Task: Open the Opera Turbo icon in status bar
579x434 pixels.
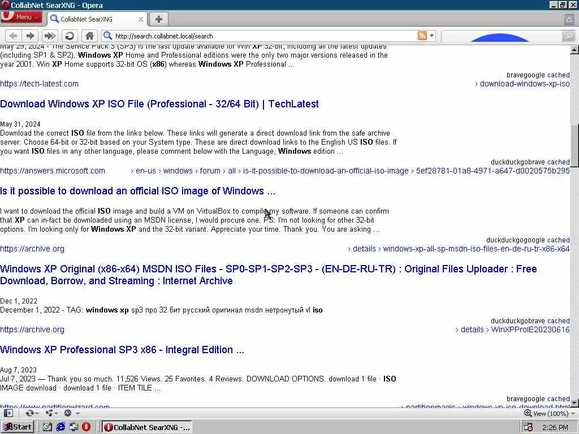Action: click(x=68, y=413)
